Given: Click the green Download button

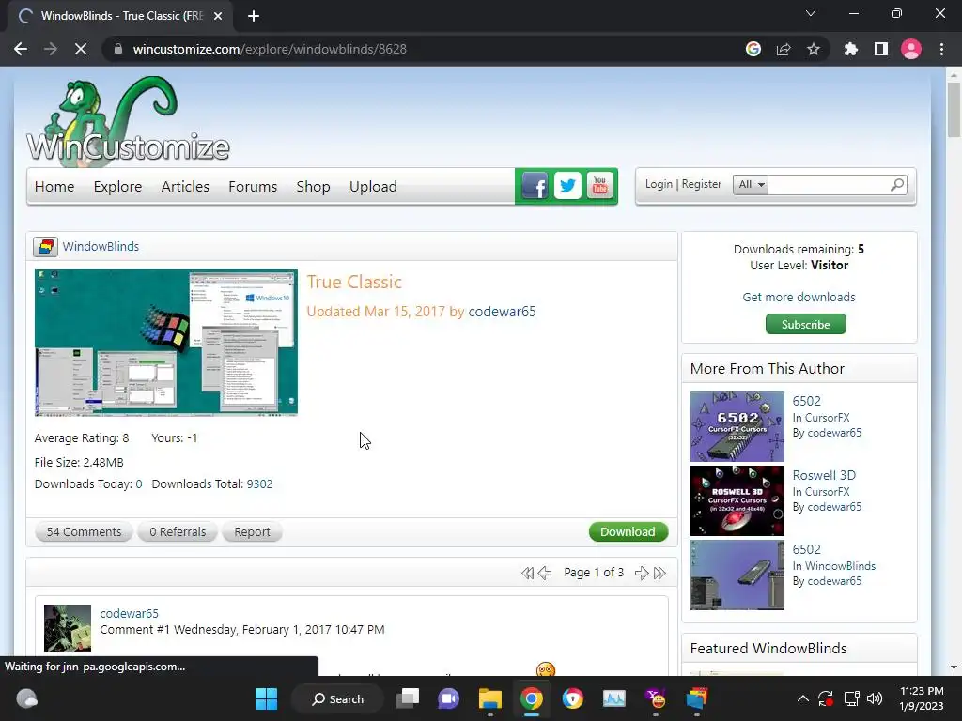Looking at the screenshot, I should 628,531.
